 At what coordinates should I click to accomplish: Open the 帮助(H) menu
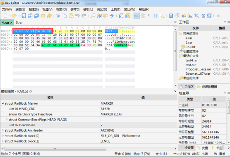tap(144, 10)
